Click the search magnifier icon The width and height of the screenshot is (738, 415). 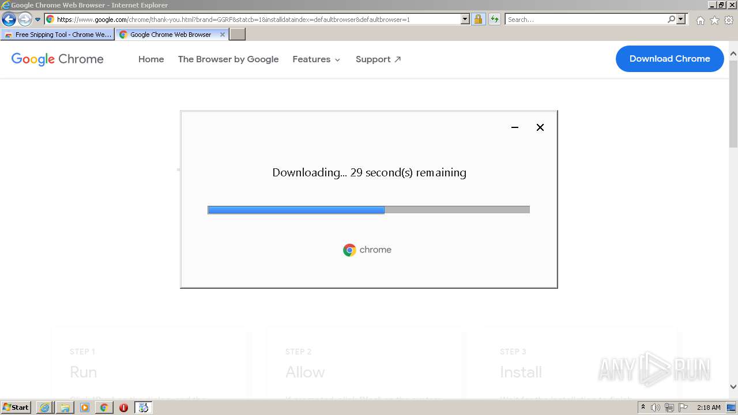click(671, 19)
